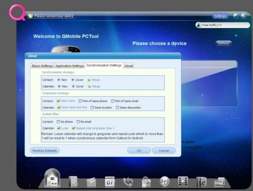Open the Pictures gallery icon
This screenshot has height=191, width=253.
pyautogui.click(x=220, y=182)
